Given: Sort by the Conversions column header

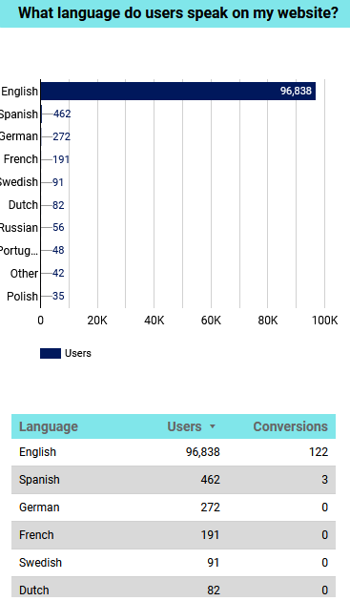Looking at the screenshot, I should click(x=291, y=426).
